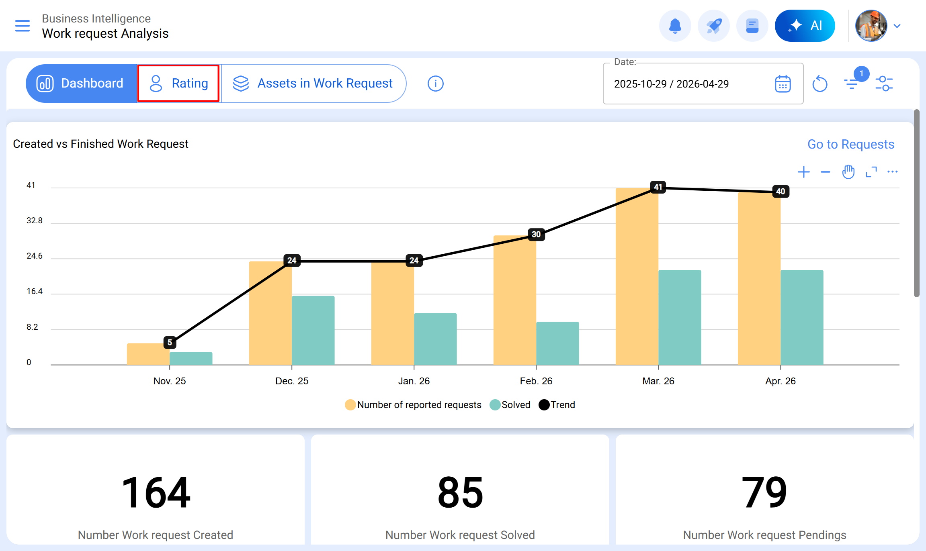Open the notifications bell

coord(675,26)
